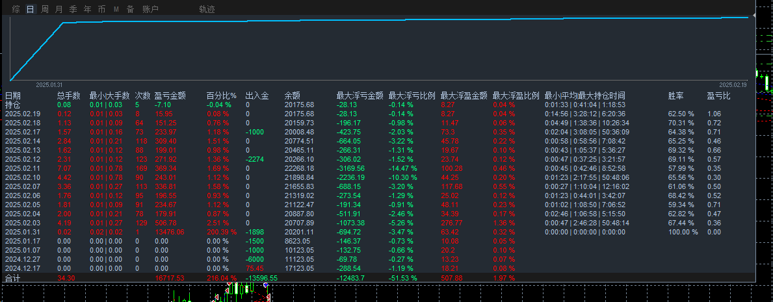Click the 次数 column header
The image size is (773, 302).
coord(143,96)
